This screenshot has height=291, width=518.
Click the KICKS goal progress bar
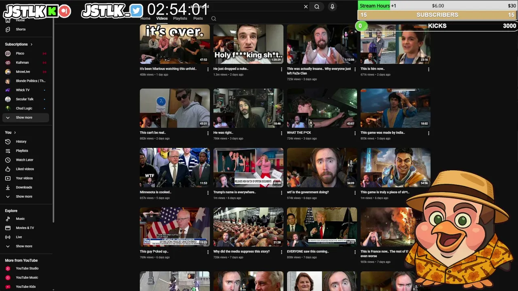pyautogui.click(x=437, y=26)
